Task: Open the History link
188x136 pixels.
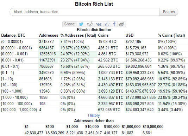Action: pyautogui.click(x=94, y=115)
